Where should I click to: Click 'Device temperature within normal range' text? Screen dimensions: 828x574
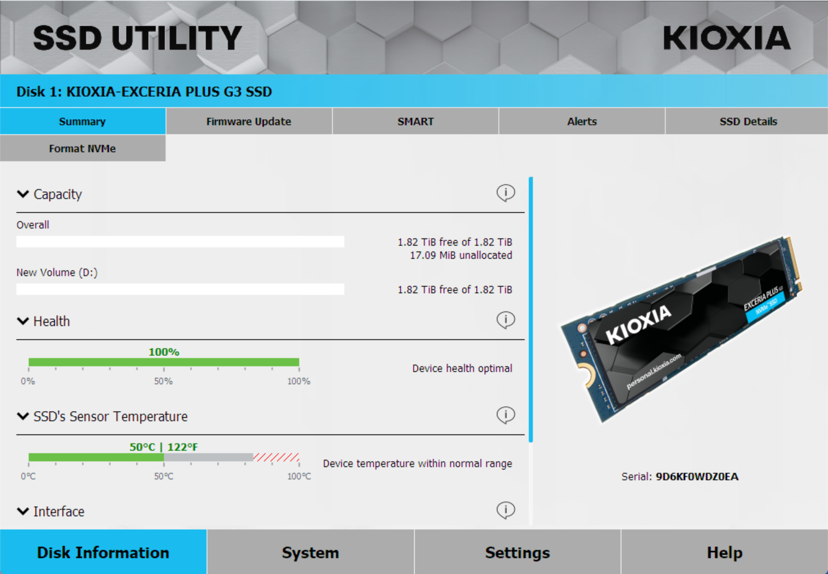[x=418, y=464]
